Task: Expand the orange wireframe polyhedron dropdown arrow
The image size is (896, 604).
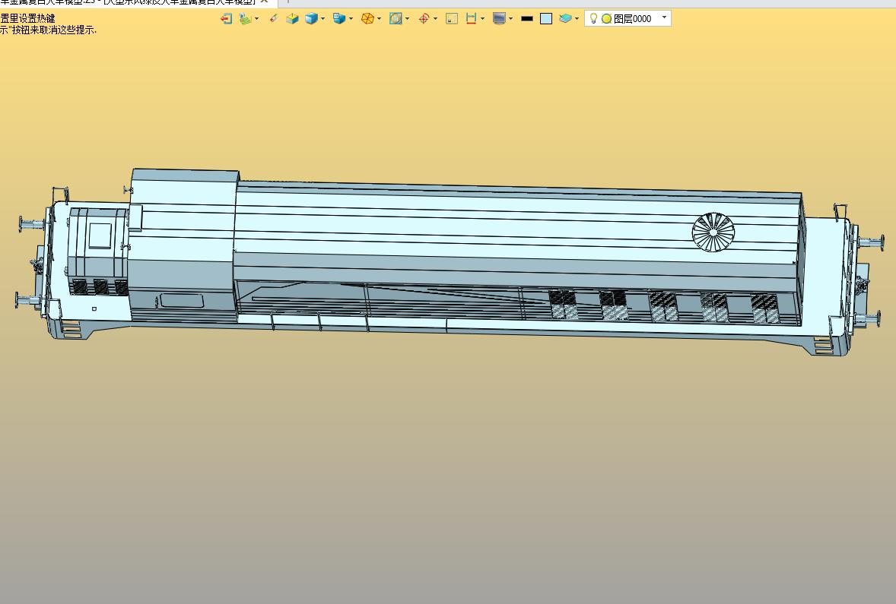Action: 380,19
